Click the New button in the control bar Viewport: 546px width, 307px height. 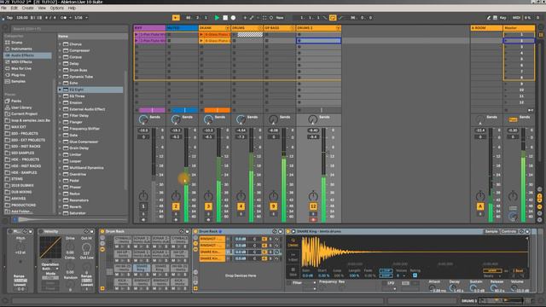tap(280, 17)
